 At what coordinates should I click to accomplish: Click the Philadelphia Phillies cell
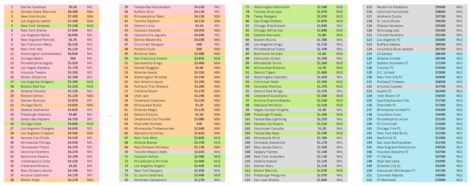point(151,161)
